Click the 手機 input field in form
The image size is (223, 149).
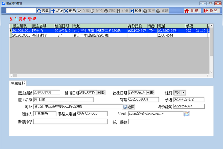(x=189, y=99)
